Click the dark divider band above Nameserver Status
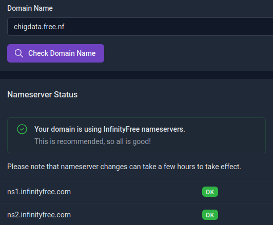273x225 pixels. point(136,75)
